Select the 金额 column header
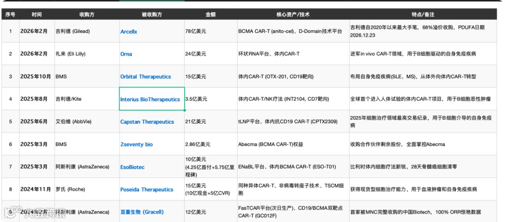Viewport: 505px width, 222px height. click(x=210, y=14)
